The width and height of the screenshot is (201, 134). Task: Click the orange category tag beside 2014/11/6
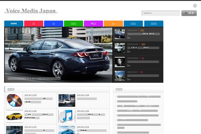142,30
